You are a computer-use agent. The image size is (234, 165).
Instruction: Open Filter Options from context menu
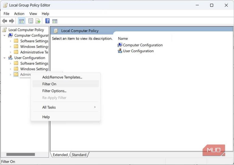click(54, 91)
